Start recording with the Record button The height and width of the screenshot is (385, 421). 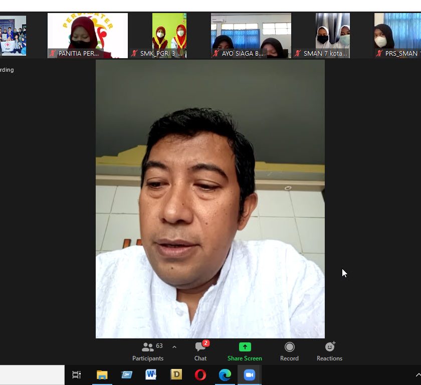(x=289, y=351)
